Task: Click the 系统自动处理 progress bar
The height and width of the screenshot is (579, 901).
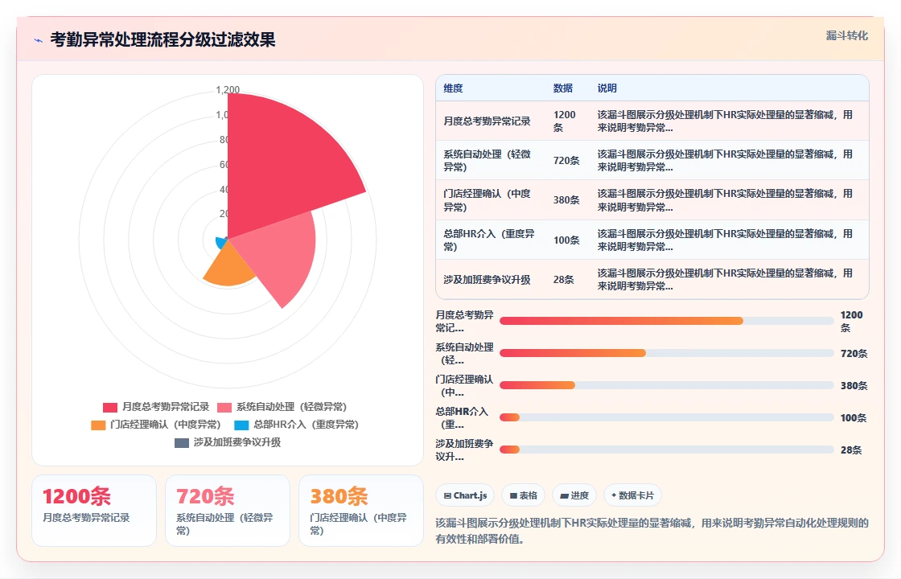Action: [x=667, y=353]
